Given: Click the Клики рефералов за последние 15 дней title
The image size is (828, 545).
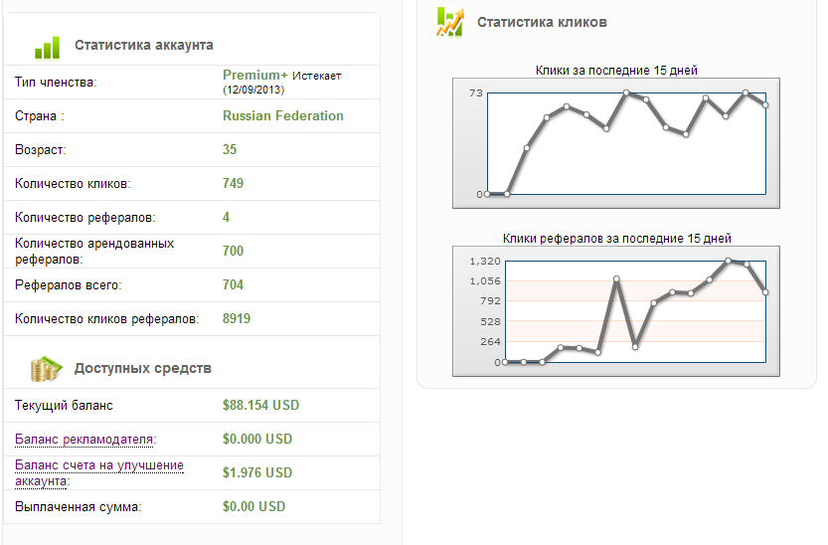Looking at the screenshot, I should point(616,239).
